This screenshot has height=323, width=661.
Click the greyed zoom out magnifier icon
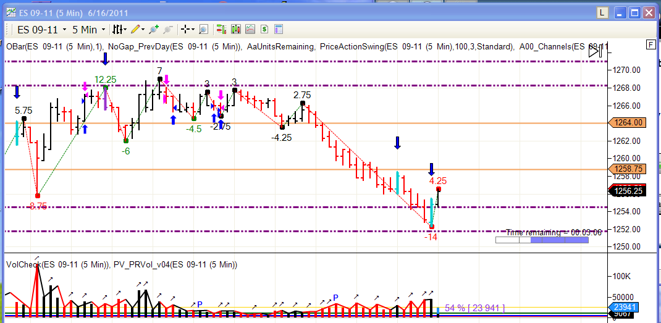[x=168, y=30]
